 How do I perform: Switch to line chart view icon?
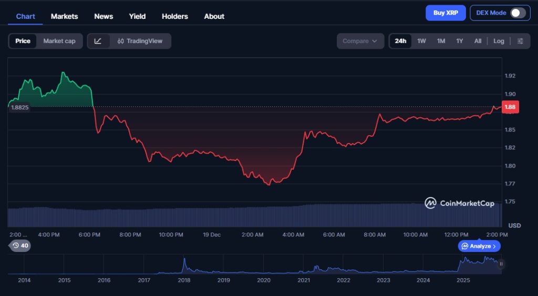98,41
